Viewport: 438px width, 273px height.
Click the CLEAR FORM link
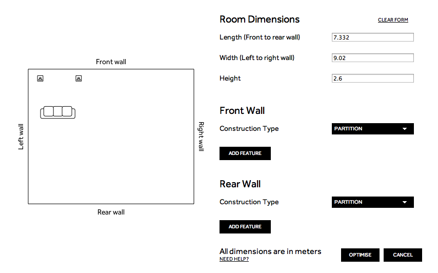coord(393,20)
